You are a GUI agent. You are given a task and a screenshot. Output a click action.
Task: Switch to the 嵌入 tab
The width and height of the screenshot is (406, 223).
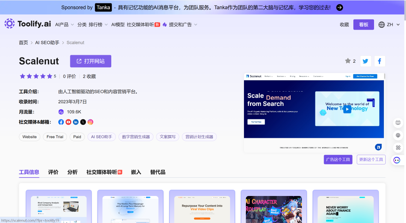136,172
